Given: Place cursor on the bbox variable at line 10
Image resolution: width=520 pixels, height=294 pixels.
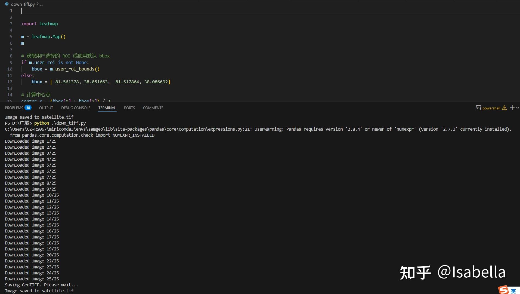Looking at the screenshot, I should [x=37, y=69].
